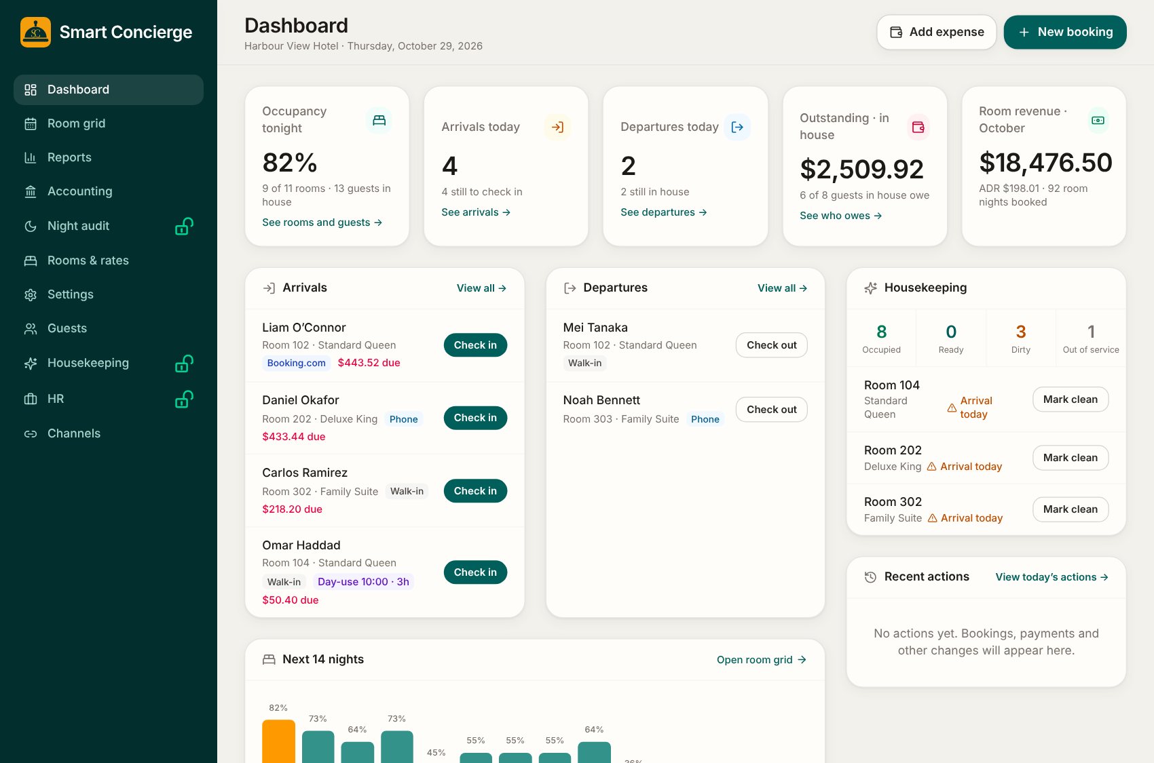Click the logout icon in Departures panel header
This screenshot has height=763, width=1154.
pyautogui.click(x=570, y=288)
